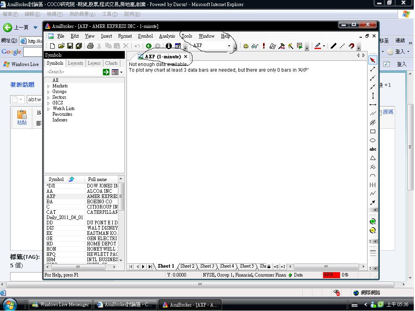415x311 pixels.
Task: Click the Windows Start orb
Action: (x=10, y=305)
